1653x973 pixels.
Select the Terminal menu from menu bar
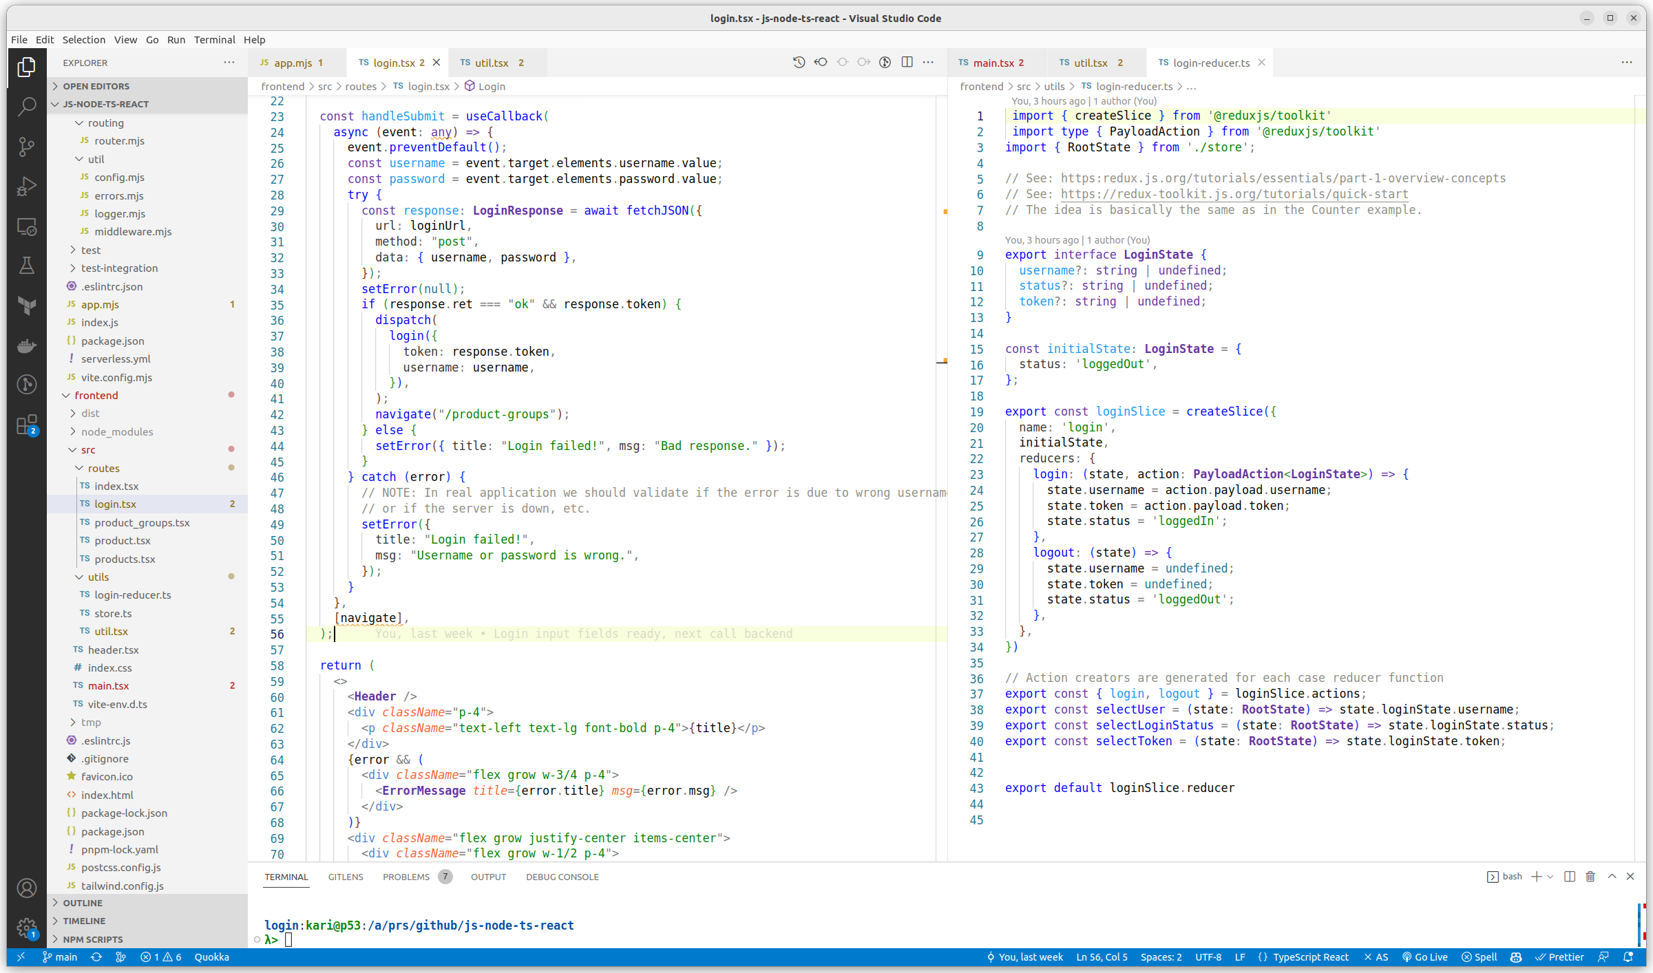coord(212,39)
